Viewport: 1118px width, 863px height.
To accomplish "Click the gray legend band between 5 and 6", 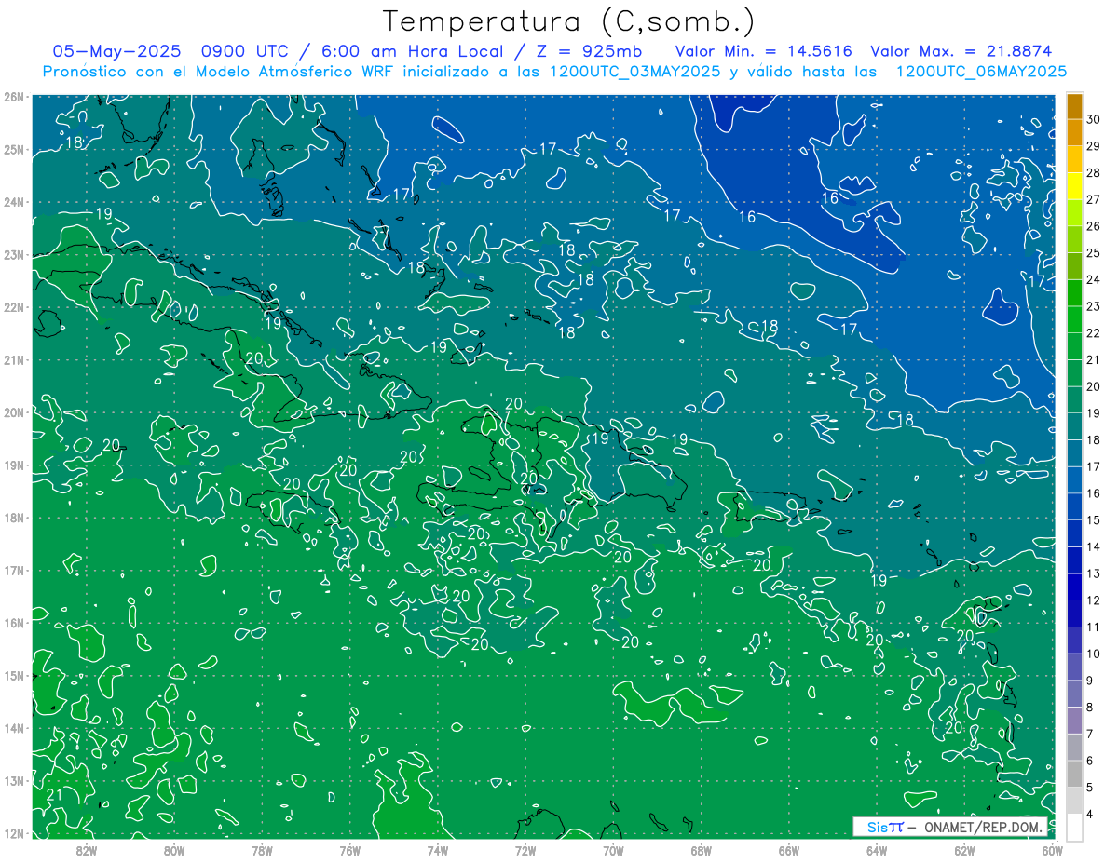I will 1074,774.
